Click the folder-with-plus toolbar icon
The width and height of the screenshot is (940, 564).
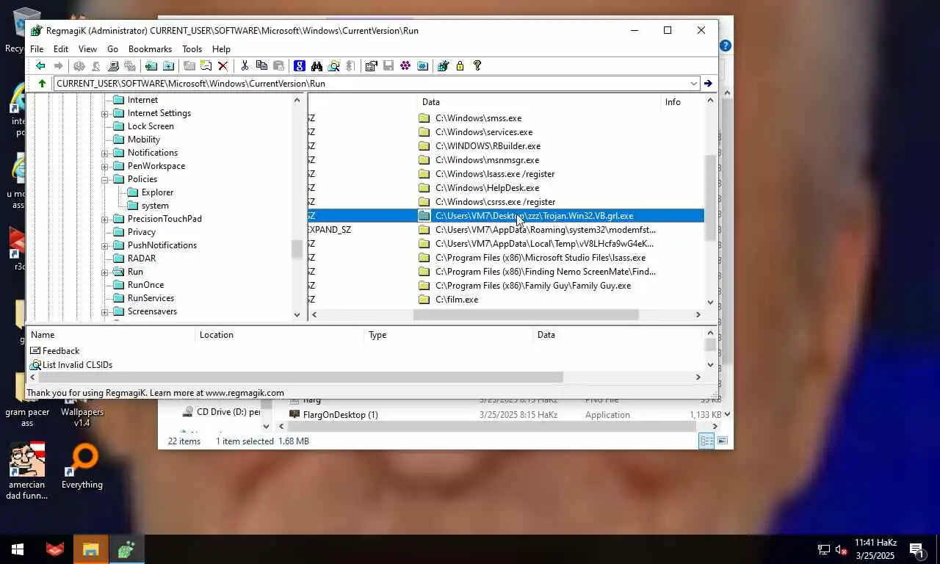pos(168,65)
